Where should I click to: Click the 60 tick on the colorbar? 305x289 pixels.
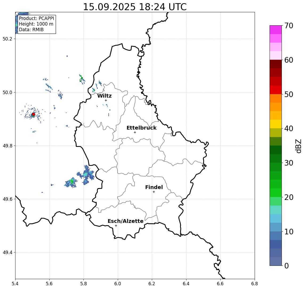point(289,60)
